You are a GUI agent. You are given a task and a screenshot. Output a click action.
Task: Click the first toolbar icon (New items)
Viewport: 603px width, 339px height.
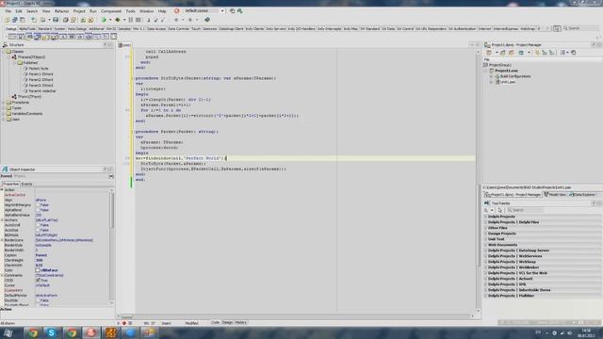7,20
